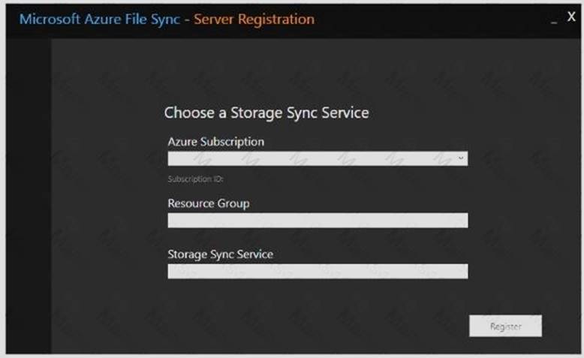Minimize the Server Registration window
This screenshot has width=584, height=358.
(554, 20)
